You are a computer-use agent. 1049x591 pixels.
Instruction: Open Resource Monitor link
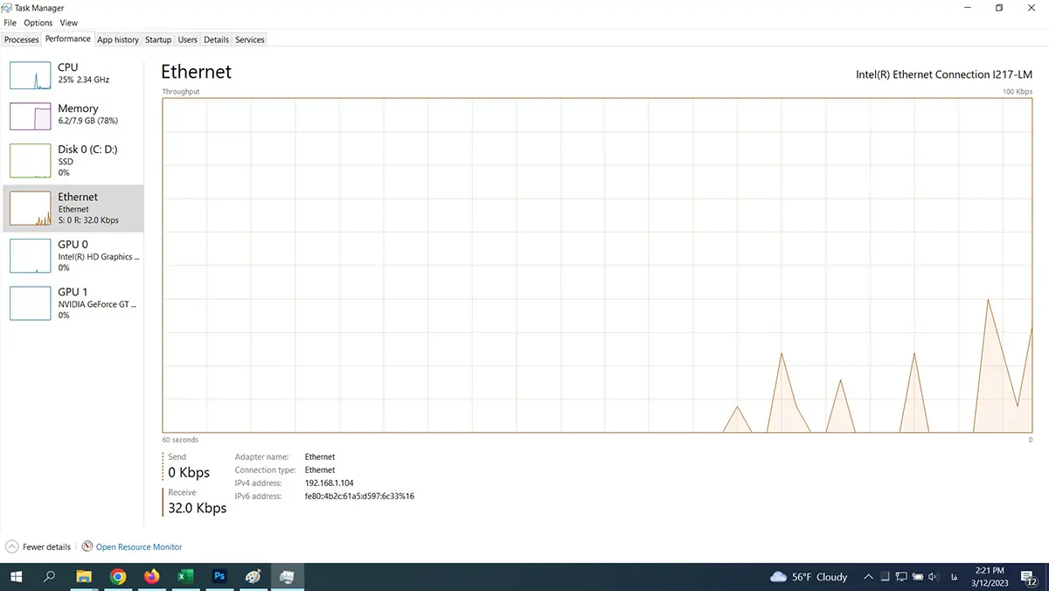click(x=139, y=547)
